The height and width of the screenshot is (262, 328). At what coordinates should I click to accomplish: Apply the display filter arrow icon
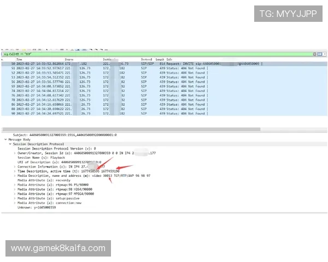coord(319,55)
